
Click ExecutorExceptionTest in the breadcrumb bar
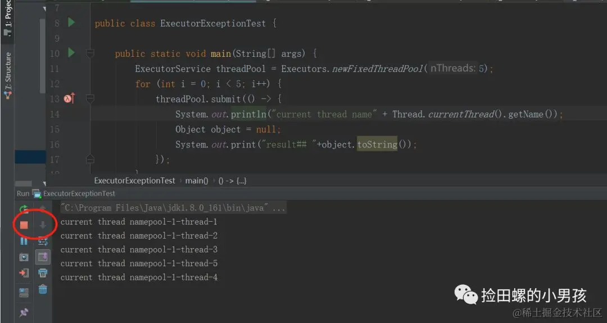[x=135, y=181]
